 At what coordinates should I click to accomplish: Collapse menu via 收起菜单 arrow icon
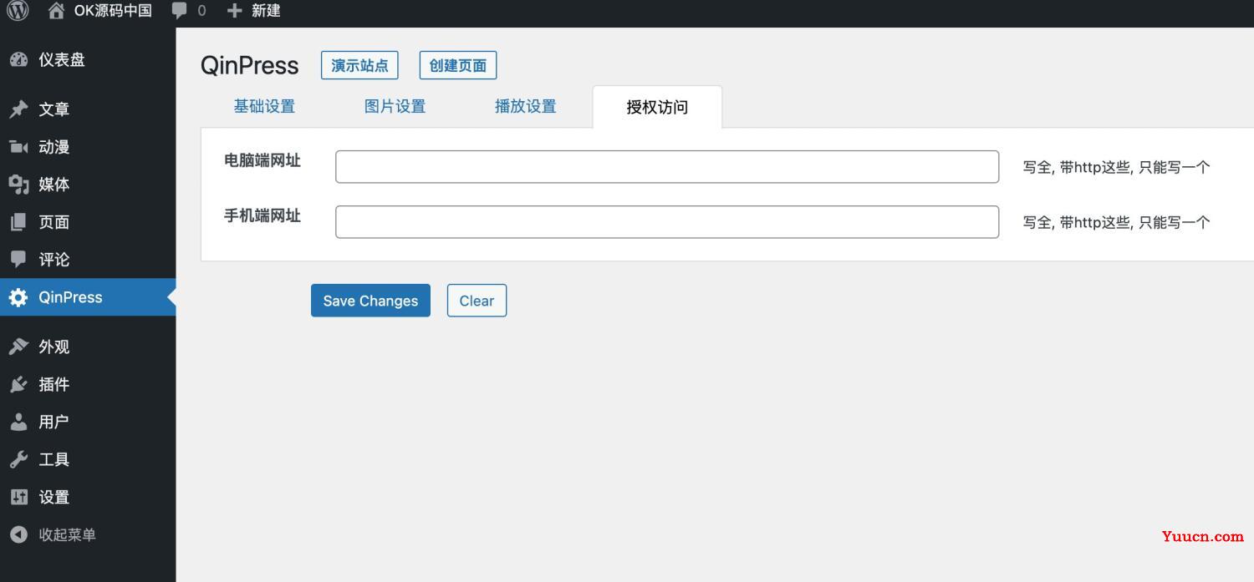click(x=18, y=534)
